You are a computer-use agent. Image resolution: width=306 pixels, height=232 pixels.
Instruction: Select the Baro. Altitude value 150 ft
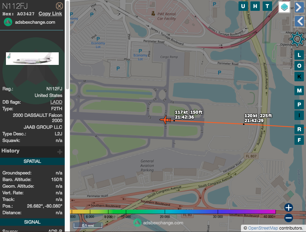(x=57, y=179)
